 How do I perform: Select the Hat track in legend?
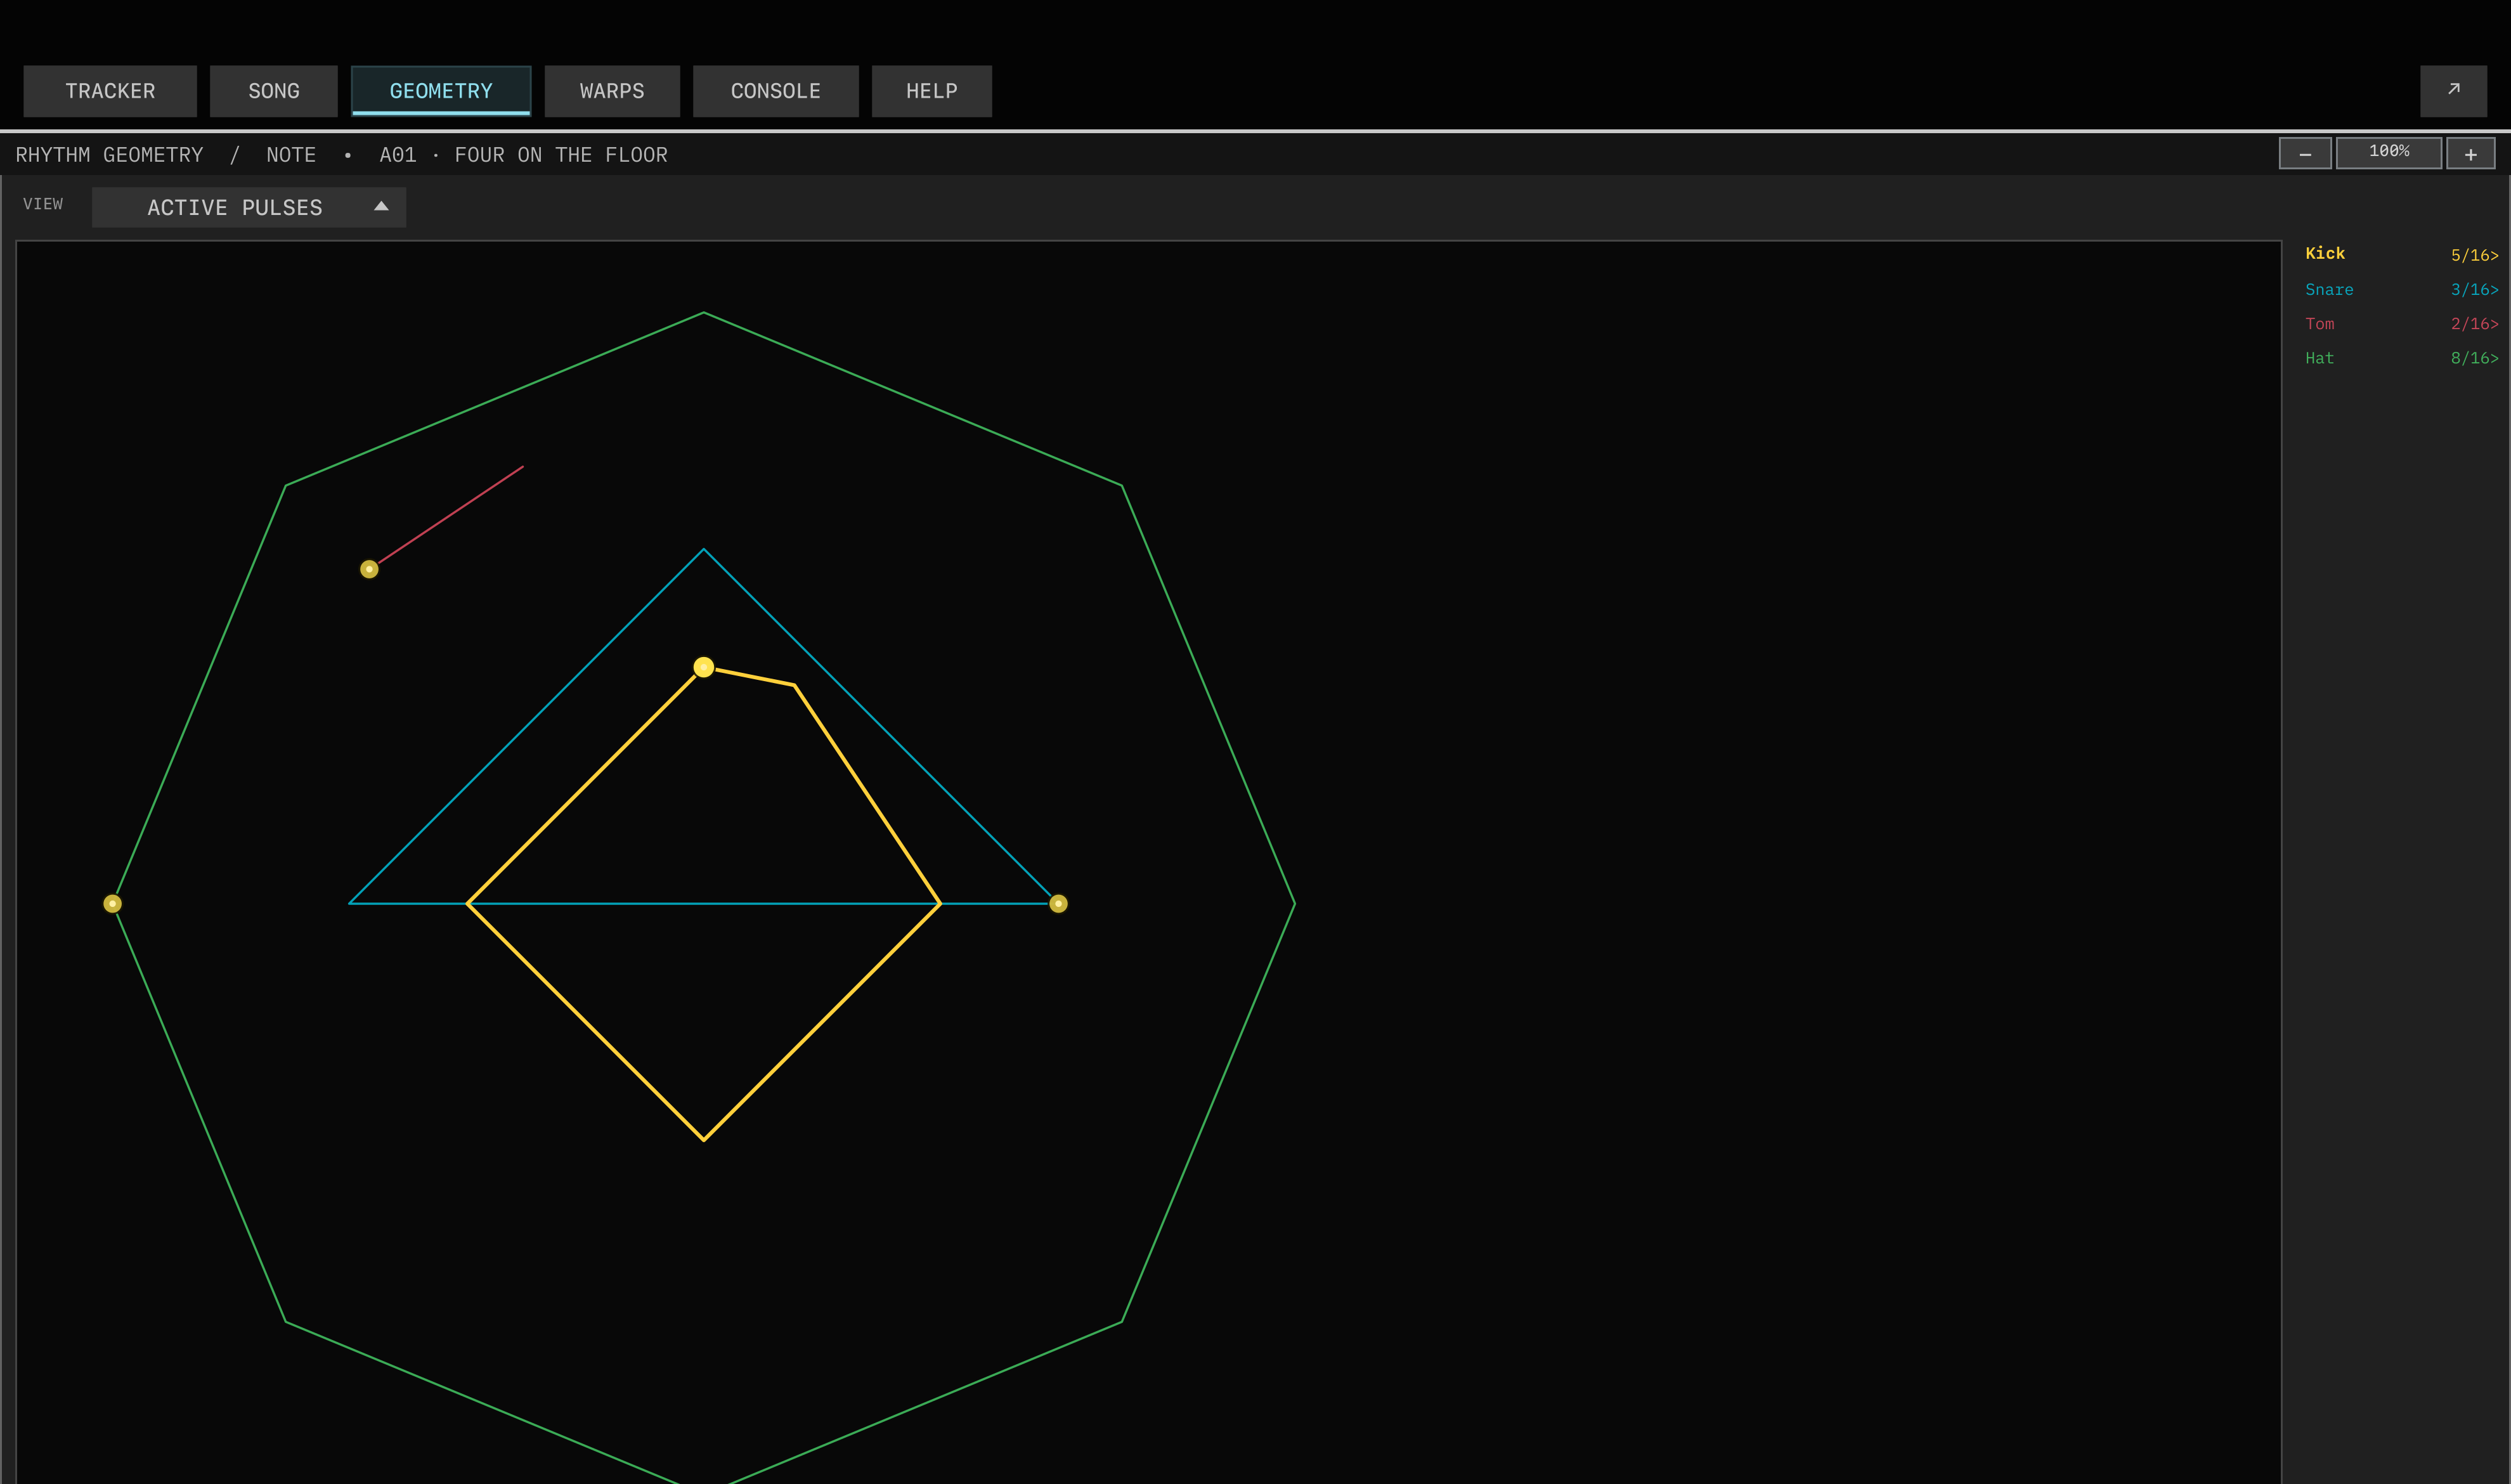pyautogui.click(x=2319, y=358)
